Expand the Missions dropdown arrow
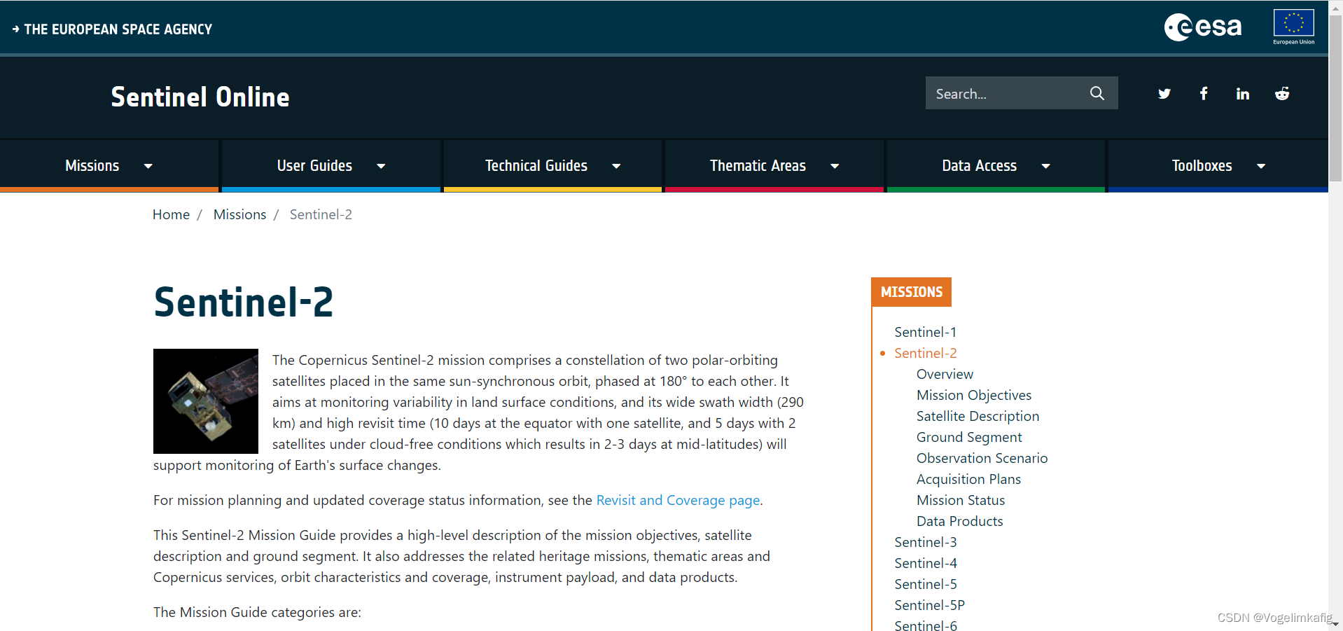 click(148, 166)
